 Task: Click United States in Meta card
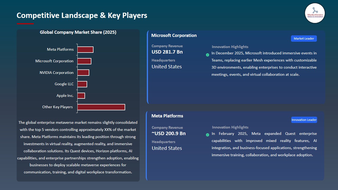point(167,148)
